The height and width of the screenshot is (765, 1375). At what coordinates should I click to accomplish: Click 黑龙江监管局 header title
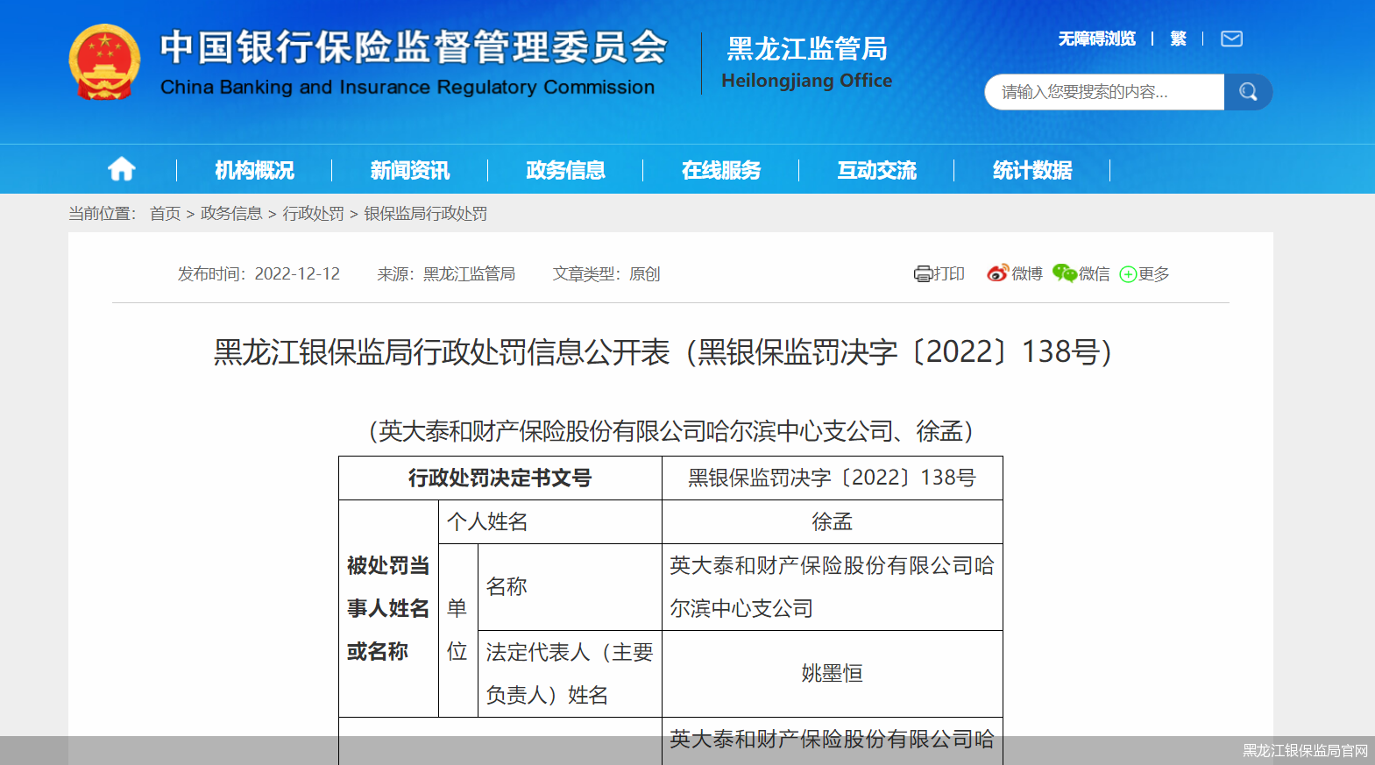[807, 49]
